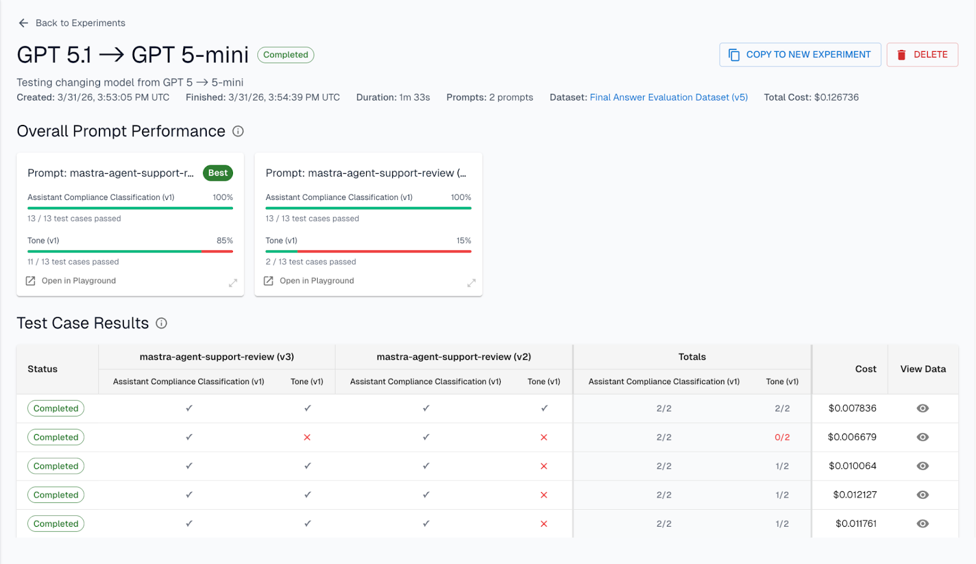Screen dimensions: 976x564
Task: Click the back arrow to Experiments
Action: pyautogui.click(x=23, y=23)
